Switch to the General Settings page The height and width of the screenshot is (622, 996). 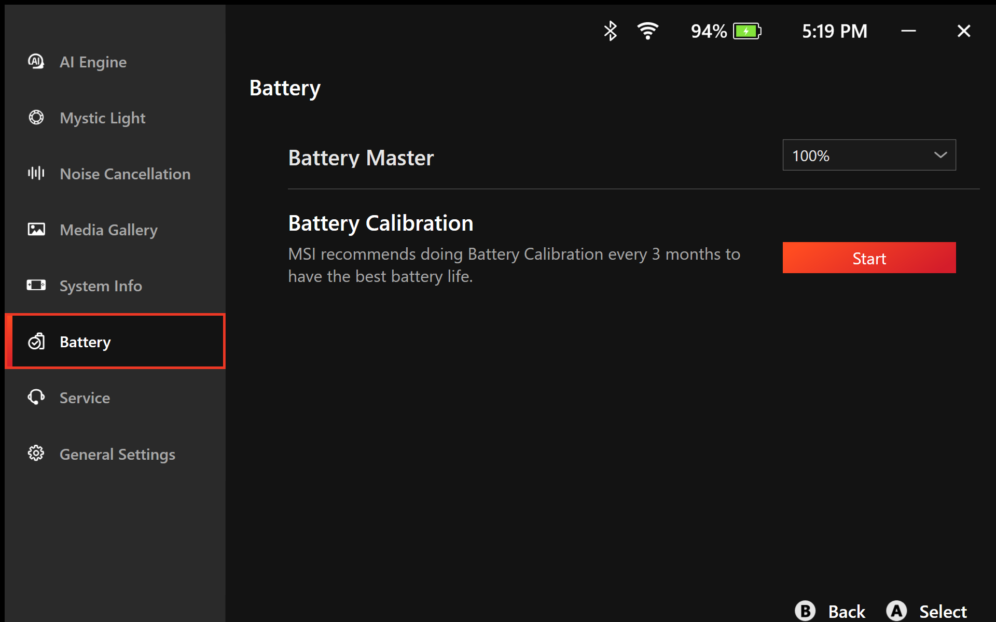117,455
